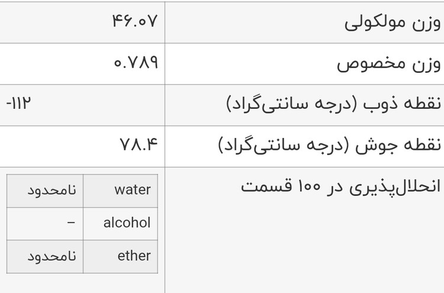444x293 pixels.
Task: Click the 'وزن مولکولی' row label
Action: pos(392,22)
